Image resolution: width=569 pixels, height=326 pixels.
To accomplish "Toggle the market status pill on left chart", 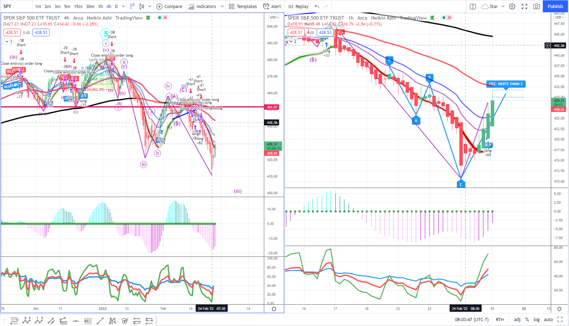I will 163,17.
